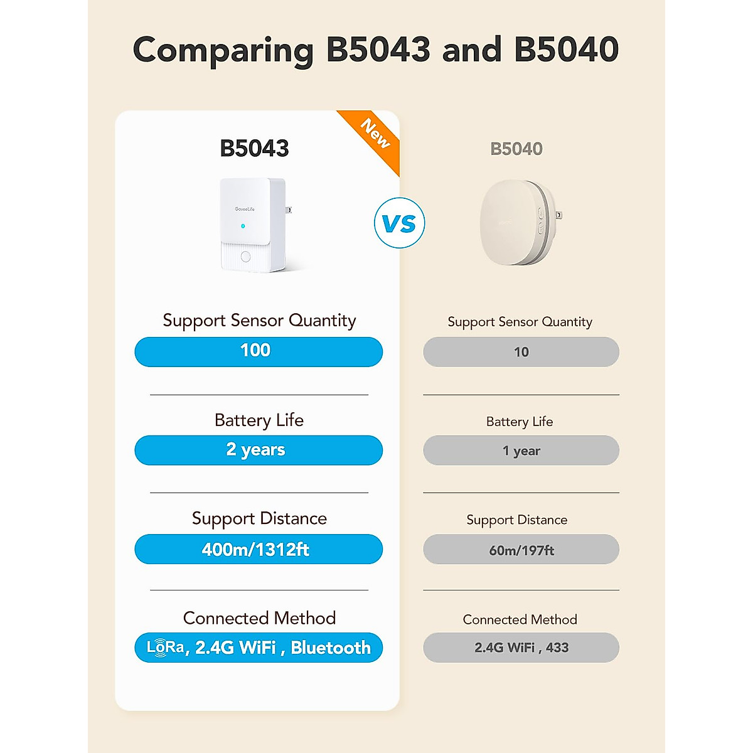Click B5043's "Connected Method" label

(259, 618)
